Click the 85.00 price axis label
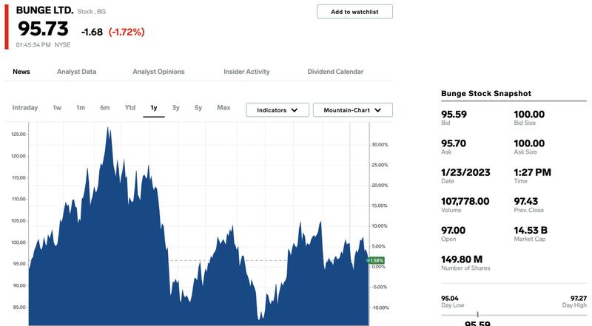This screenshot has height=326, width=592. (19, 307)
